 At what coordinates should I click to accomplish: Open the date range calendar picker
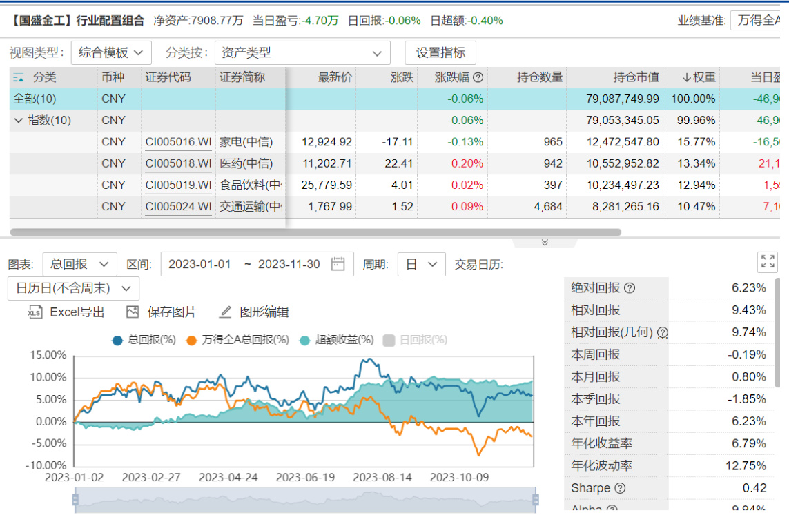pos(338,264)
